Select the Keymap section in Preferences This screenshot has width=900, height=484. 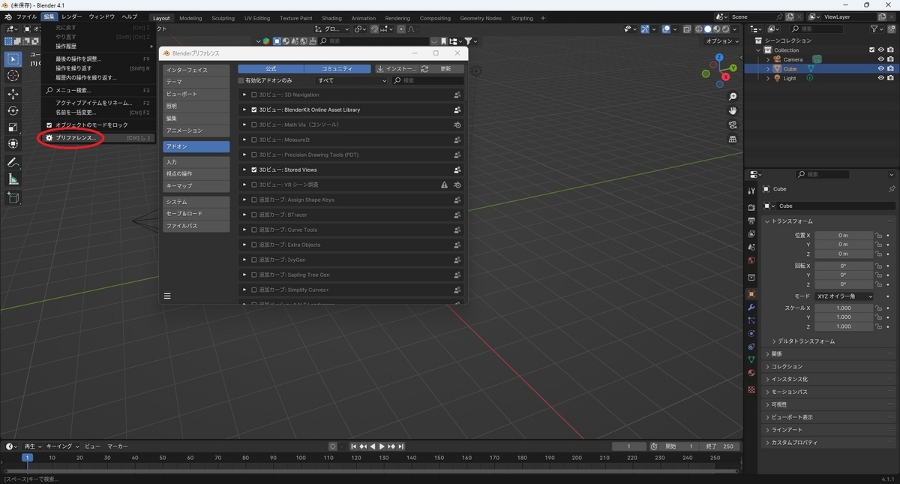(x=196, y=185)
